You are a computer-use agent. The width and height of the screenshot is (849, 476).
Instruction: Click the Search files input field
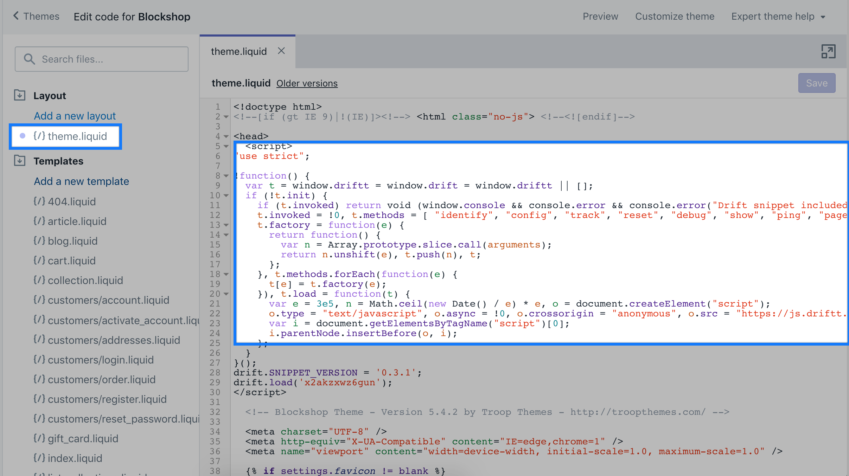(102, 59)
